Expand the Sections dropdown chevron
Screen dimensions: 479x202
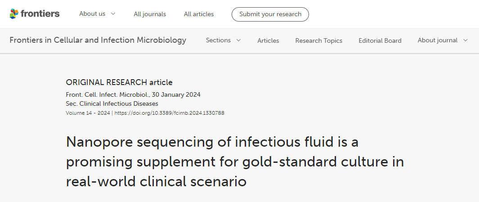click(x=238, y=40)
